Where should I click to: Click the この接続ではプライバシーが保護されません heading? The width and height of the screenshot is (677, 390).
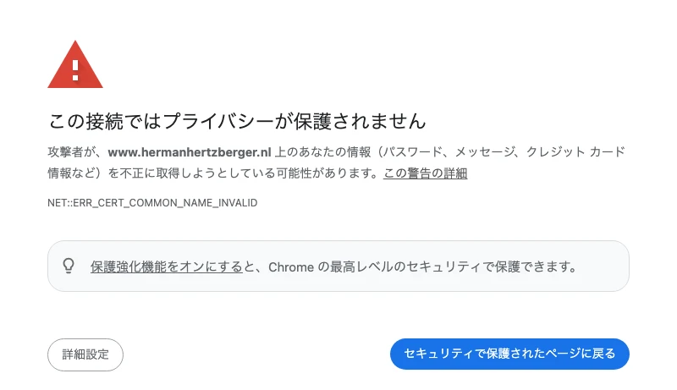coord(237,120)
